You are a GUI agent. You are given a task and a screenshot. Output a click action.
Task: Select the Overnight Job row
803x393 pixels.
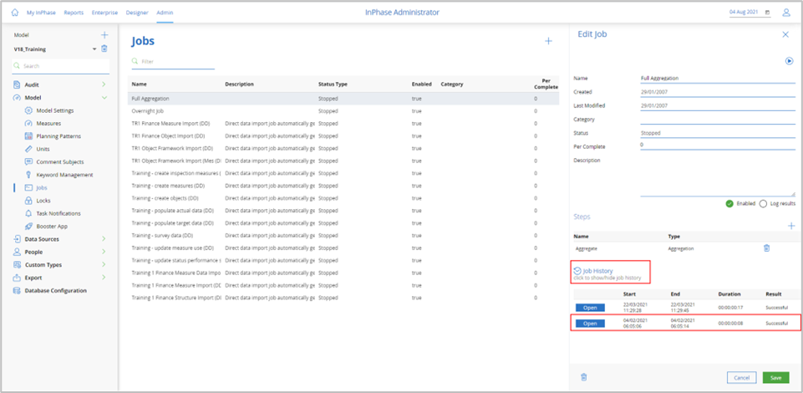coord(343,110)
